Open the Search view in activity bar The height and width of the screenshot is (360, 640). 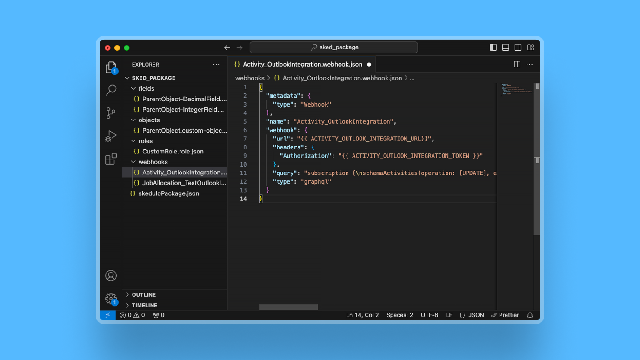[x=111, y=90]
